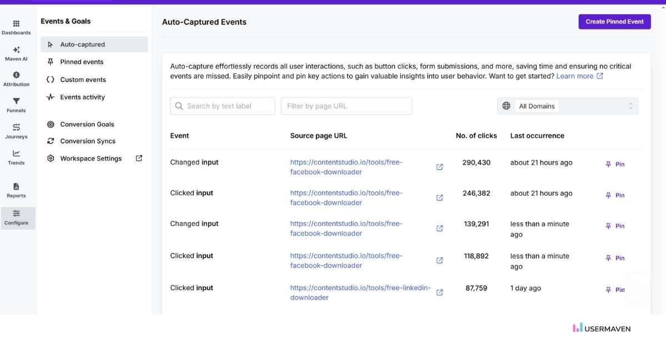Click the Auto-Captured Events page title
The width and height of the screenshot is (666, 349).
coord(204,22)
